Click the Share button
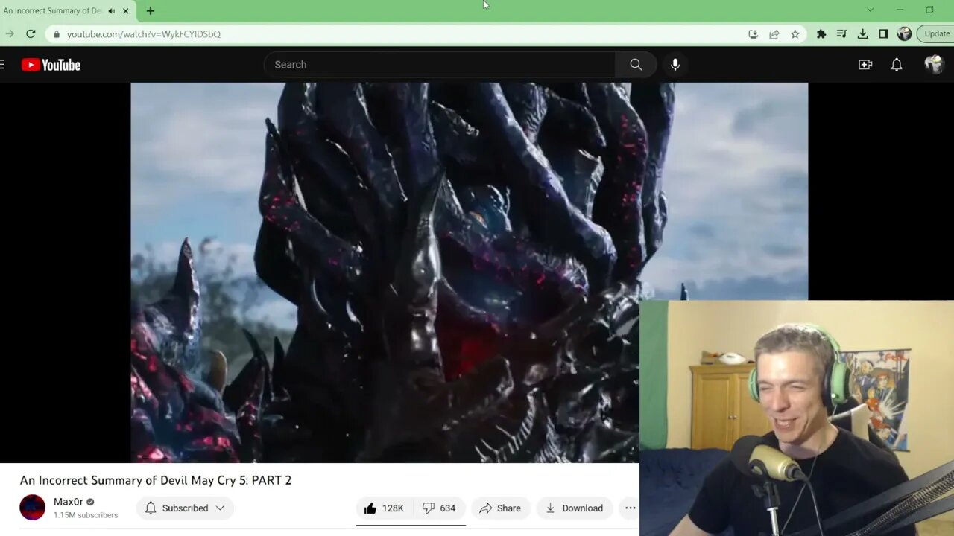954x536 pixels. (x=500, y=508)
